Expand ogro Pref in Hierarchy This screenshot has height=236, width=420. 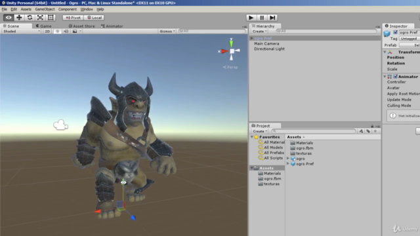point(252,38)
